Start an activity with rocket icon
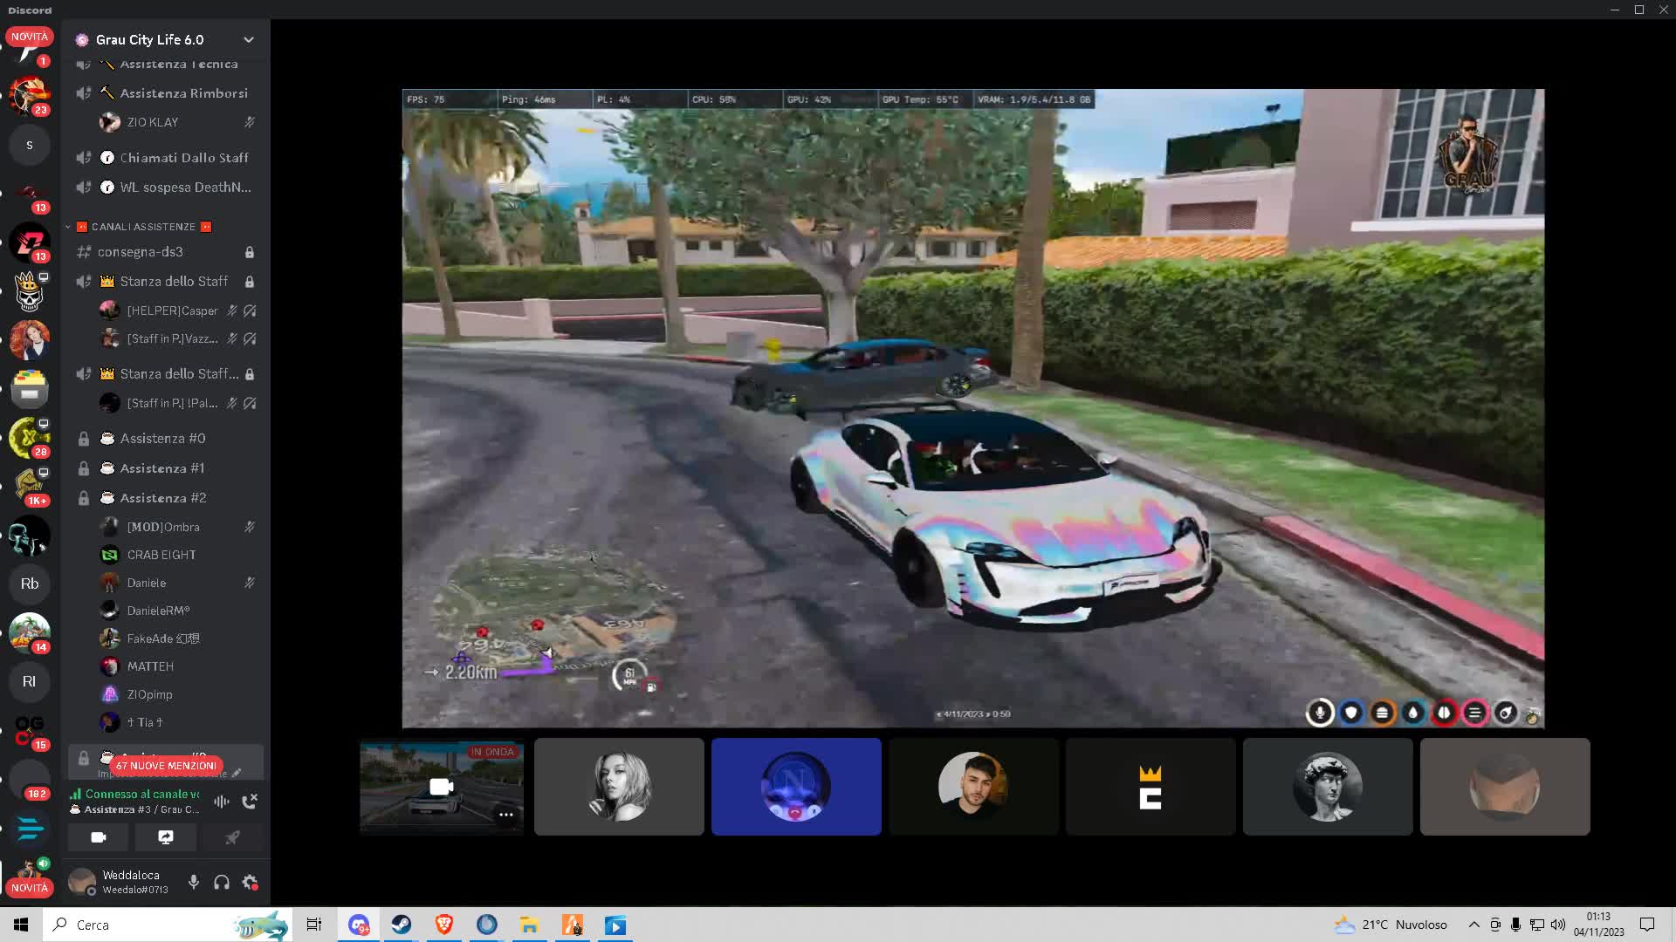Screen dimensions: 1676x942 point(232,837)
